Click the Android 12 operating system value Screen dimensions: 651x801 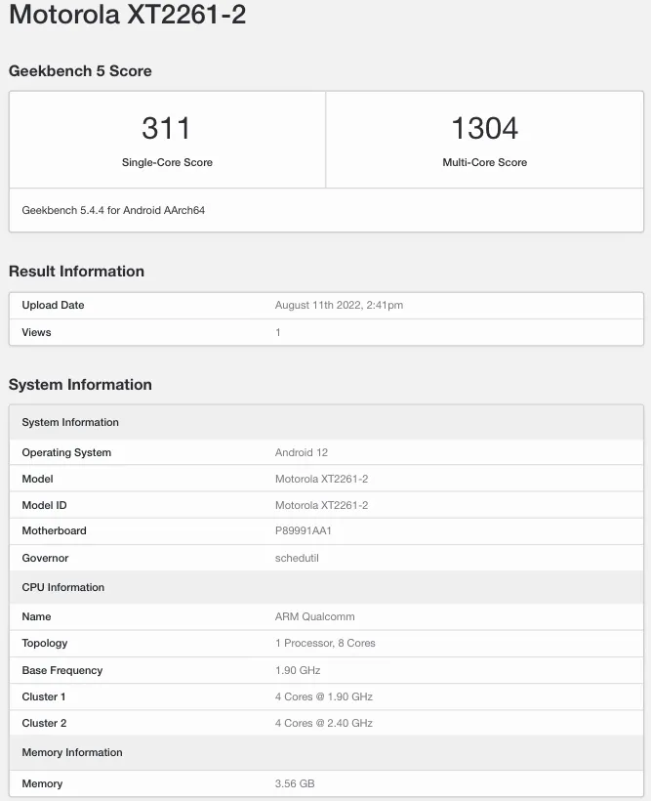pos(302,452)
